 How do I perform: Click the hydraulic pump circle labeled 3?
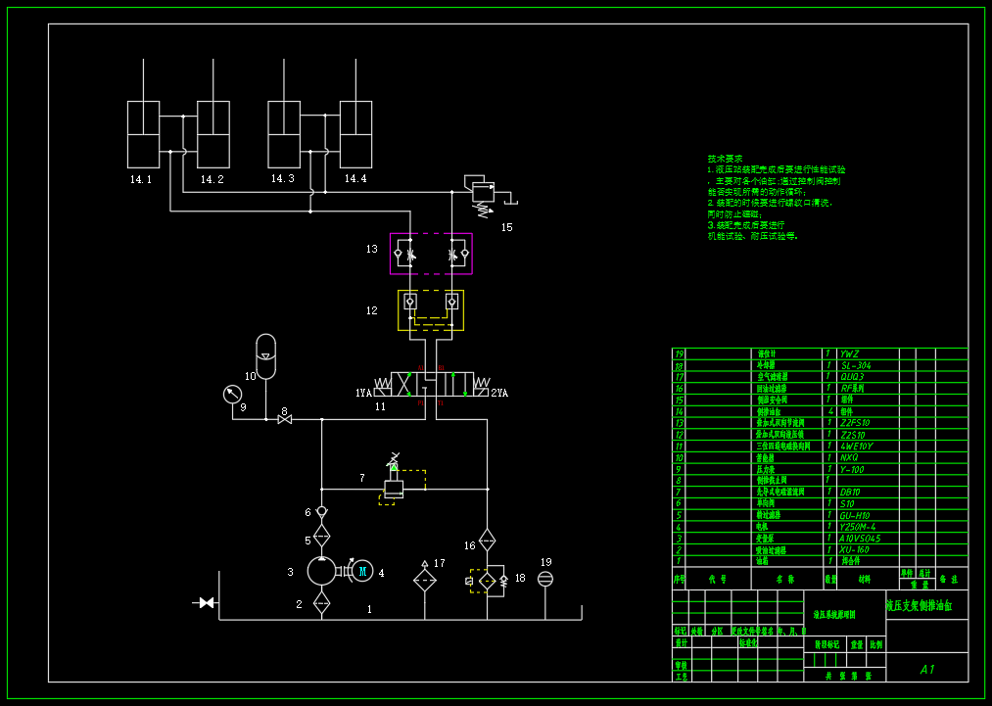click(x=321, y=571)
